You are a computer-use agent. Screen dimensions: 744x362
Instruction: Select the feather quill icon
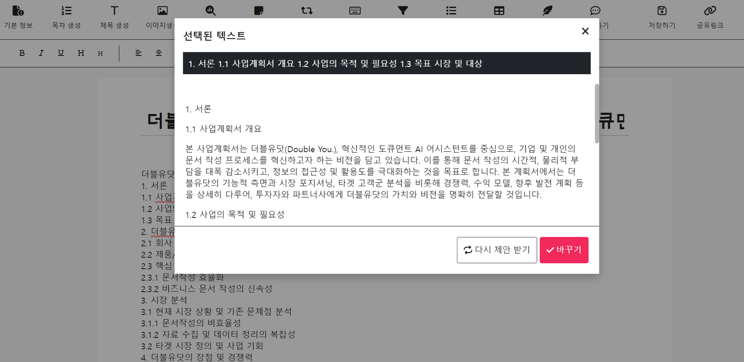coord(547,10)
